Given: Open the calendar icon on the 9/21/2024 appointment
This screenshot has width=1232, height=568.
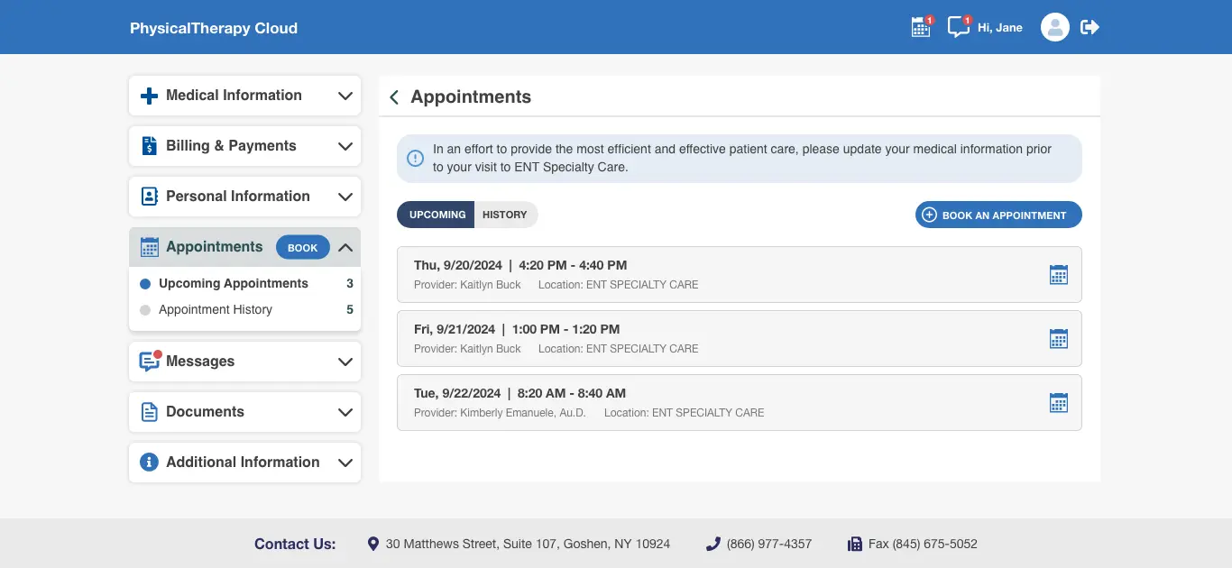Looking at the screenshot, I should point(1058,338).
